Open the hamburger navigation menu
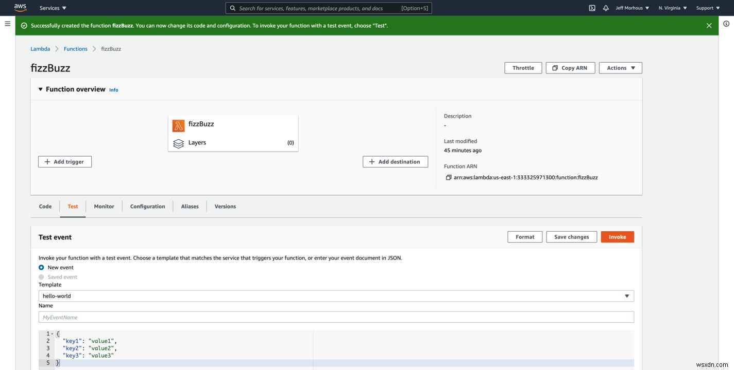Image resolution: width=734 pixels, height=370 pixels. pyautogui.click(x=7, y=23)
